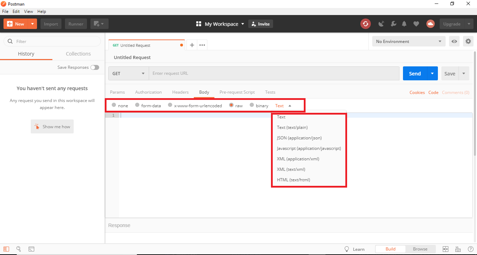Image resolution: width=477 pixels, height=255 pixels.
Task: Switch to two-pane layout icon
Action: 446,249
